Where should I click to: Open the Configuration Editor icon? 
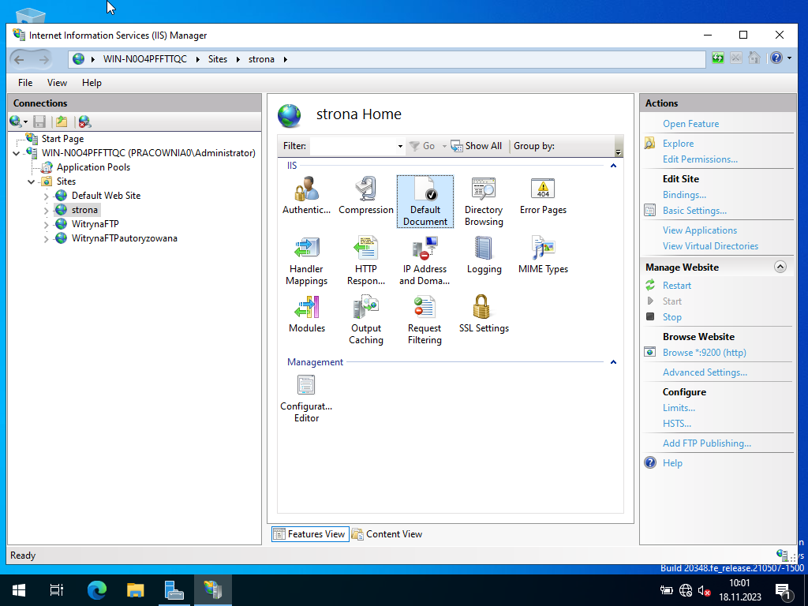tap(306, 398)
